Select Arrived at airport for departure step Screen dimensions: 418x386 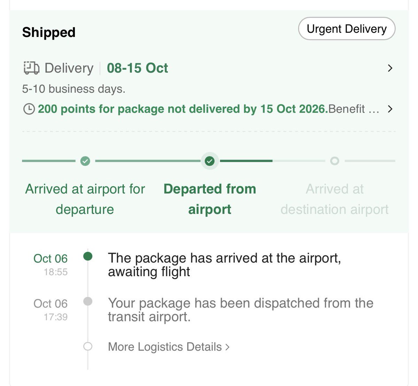pos(85,199)
